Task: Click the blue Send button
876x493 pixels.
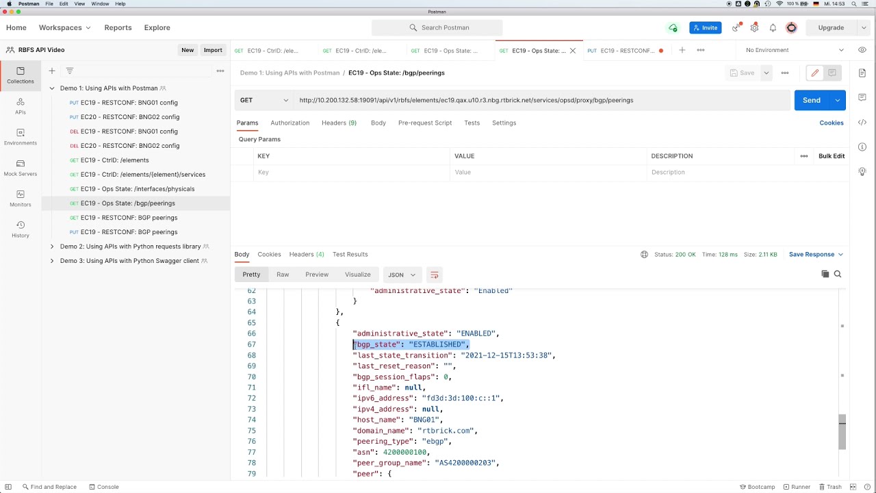Action: click(811, 100)
